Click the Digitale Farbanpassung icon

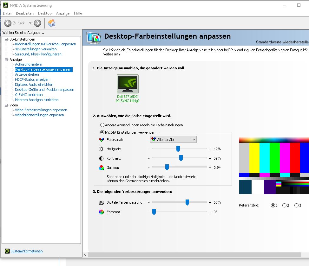[101, 202]
